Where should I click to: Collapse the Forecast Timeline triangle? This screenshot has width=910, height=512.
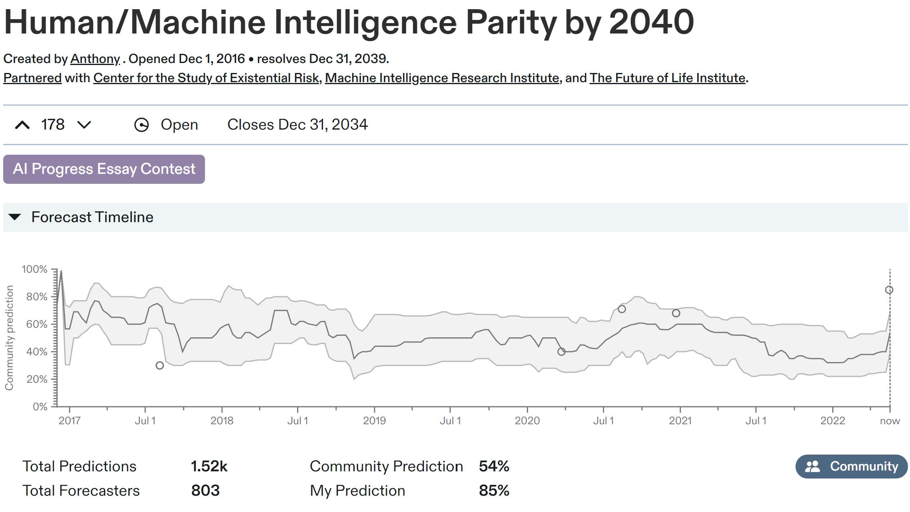point(15,217)
